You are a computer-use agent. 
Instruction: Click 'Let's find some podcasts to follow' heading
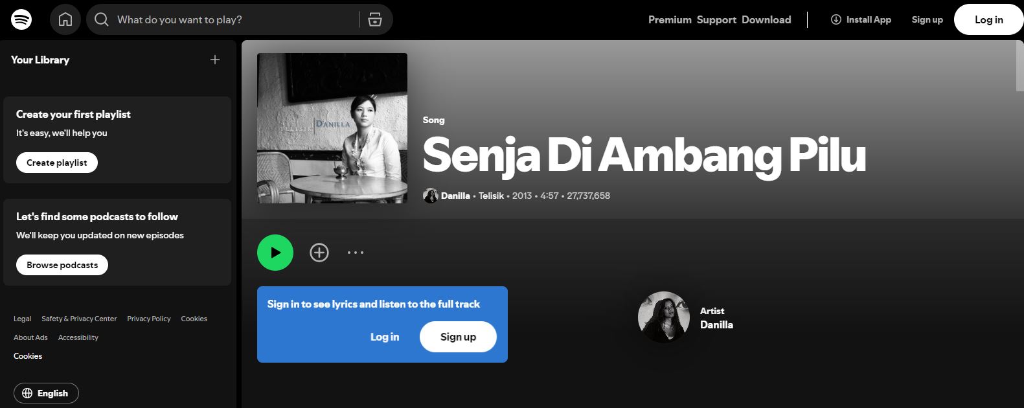coord(97,216)
